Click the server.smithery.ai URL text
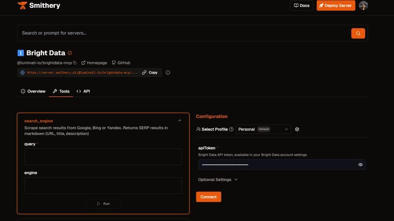394x221 pixels. click(82, 72)
